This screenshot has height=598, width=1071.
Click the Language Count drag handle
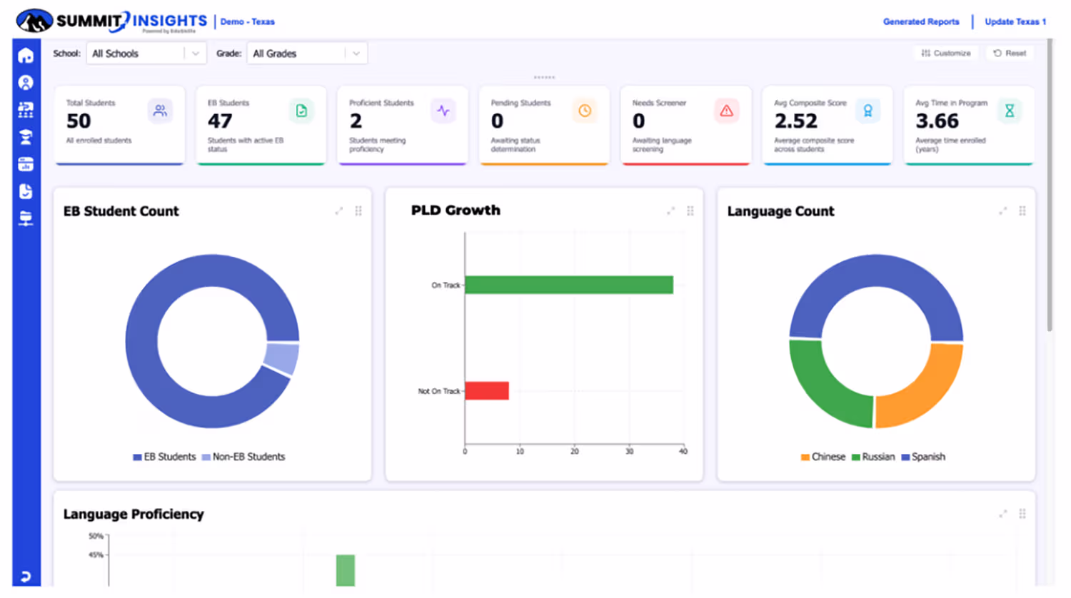pyautogui.click(x=1022, y=211)
